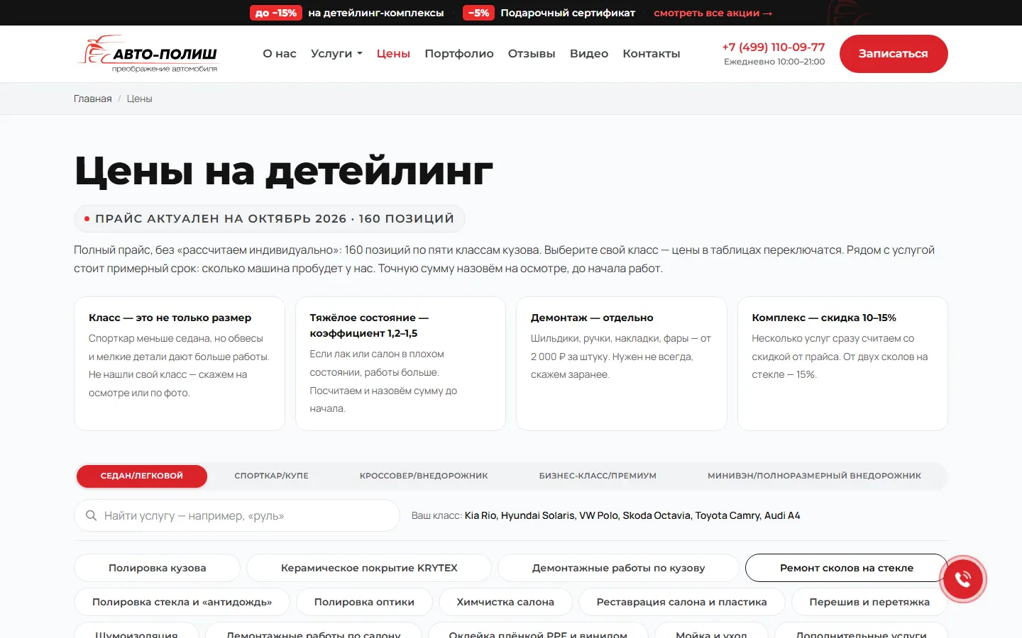Select the Минивэн/Полноразмерный внедорожник tab

(x=814, y=476)
